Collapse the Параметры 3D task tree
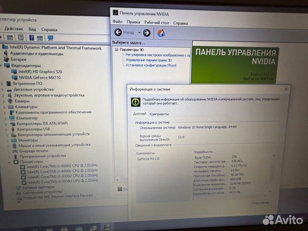 point(116,50)
